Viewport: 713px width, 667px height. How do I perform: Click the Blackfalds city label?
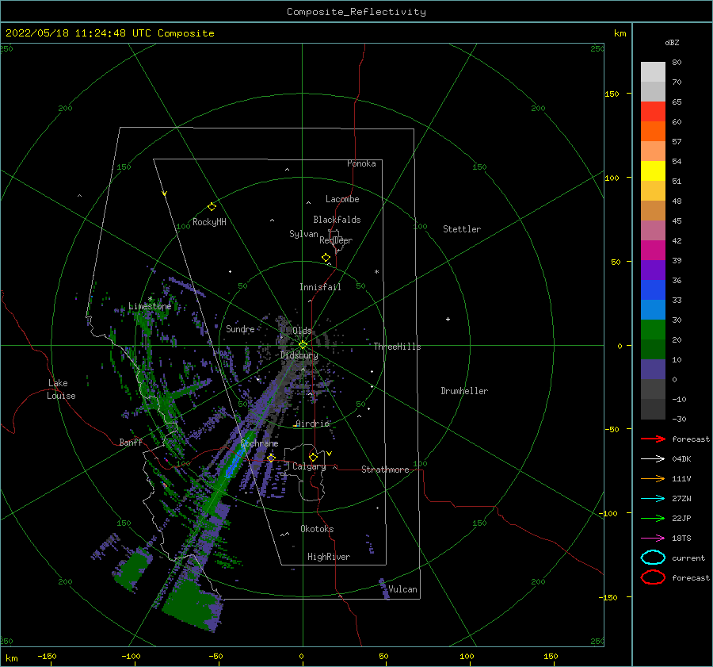pyautogui.click(x=337, y=220)
